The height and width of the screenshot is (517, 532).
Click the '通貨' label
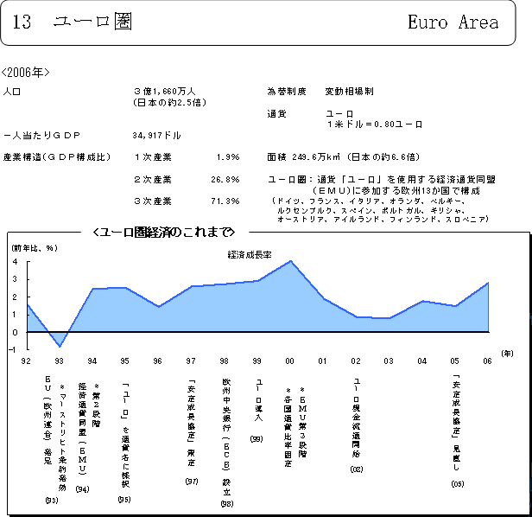[277, 114]
